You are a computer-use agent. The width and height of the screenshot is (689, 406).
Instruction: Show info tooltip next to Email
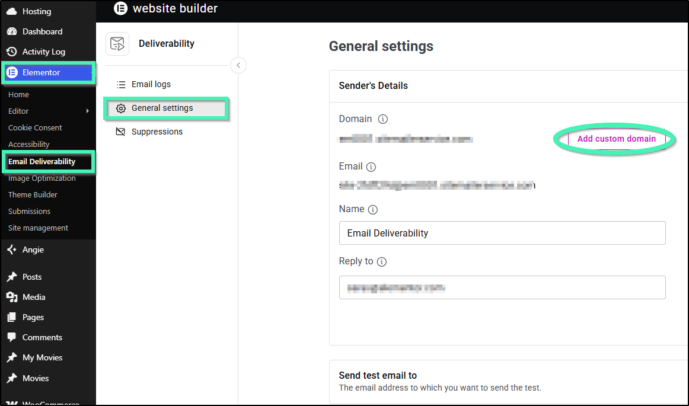tap(371, 167)
